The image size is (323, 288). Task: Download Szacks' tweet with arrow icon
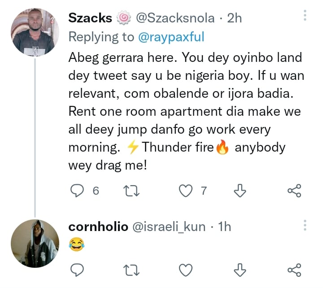point(241,191)
